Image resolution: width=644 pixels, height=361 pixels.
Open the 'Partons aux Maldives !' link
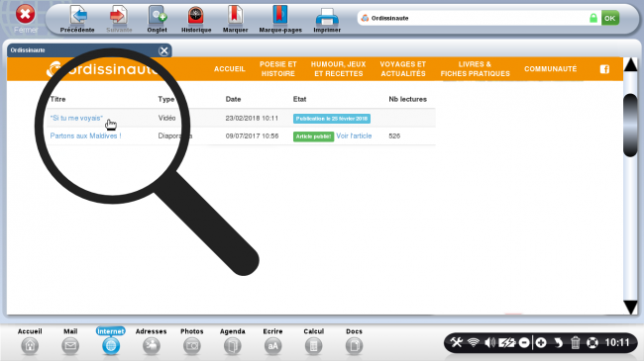pos(85,135)
